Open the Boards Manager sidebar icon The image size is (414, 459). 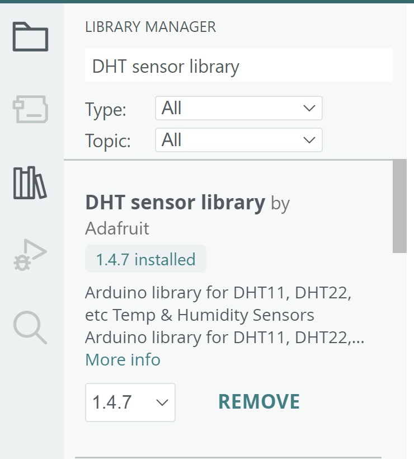pyautogui.click(x=31, y=109)
